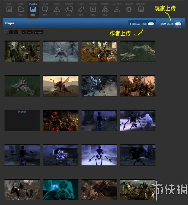The width and height of the screenshot is (188, 205).
Task: Open the winged insect at sunset thumbnail
Action: (61, 86)
